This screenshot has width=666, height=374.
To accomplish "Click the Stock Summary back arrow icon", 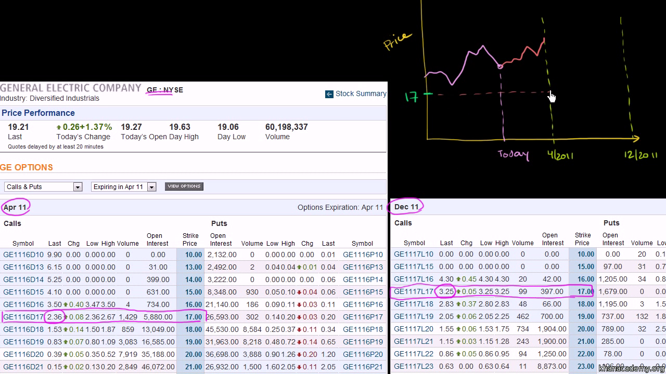I will click(x=329, y=94).
